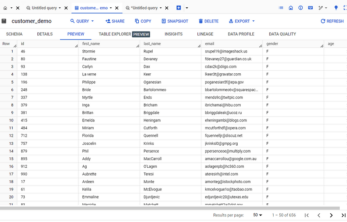This screenshot has height=222, width=347.
Task: Switch to the LINEAGE tab
Action: click(205, 34)
